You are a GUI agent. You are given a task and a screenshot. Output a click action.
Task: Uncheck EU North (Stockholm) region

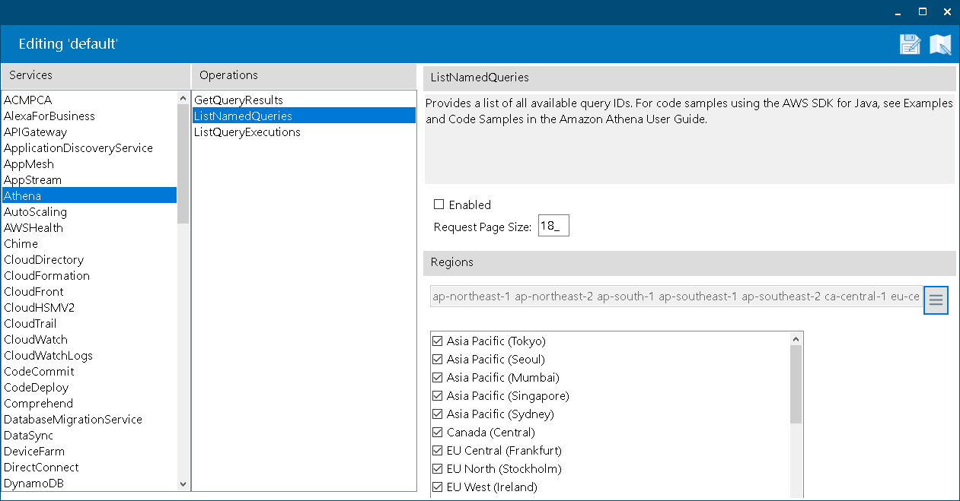point(437,469)
